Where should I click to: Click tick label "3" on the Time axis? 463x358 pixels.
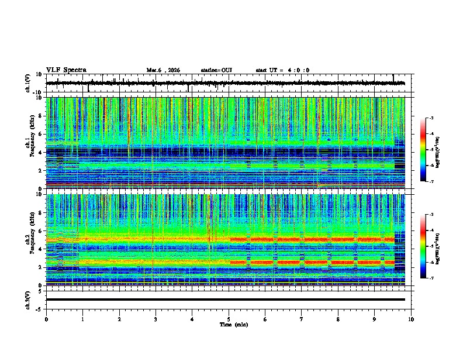[x=156, y=319]
